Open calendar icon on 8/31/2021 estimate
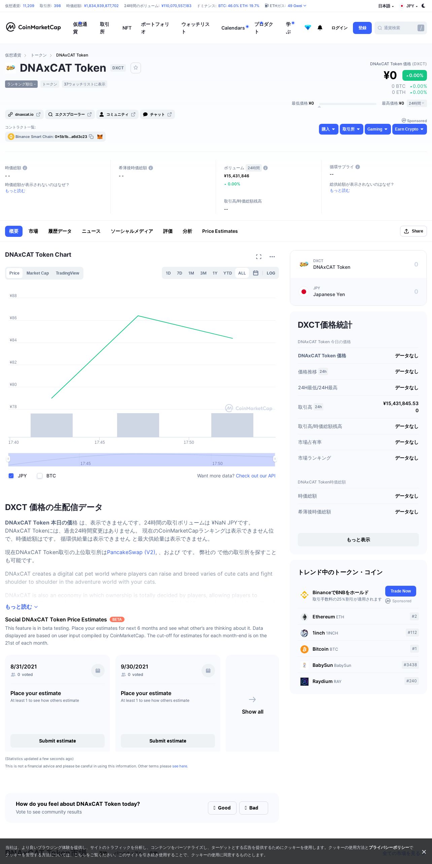 (98, 671)
